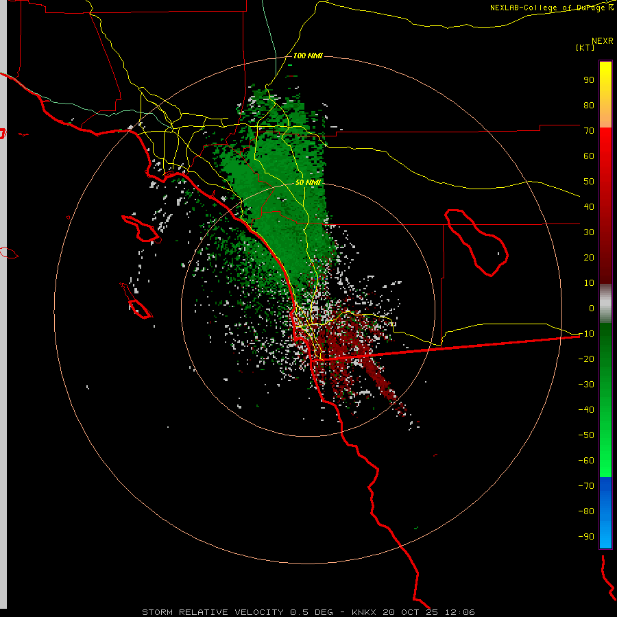Screen dimensions: 617x617
Task: Click the -30 value on the velocity scale
Action: (586, 385)
